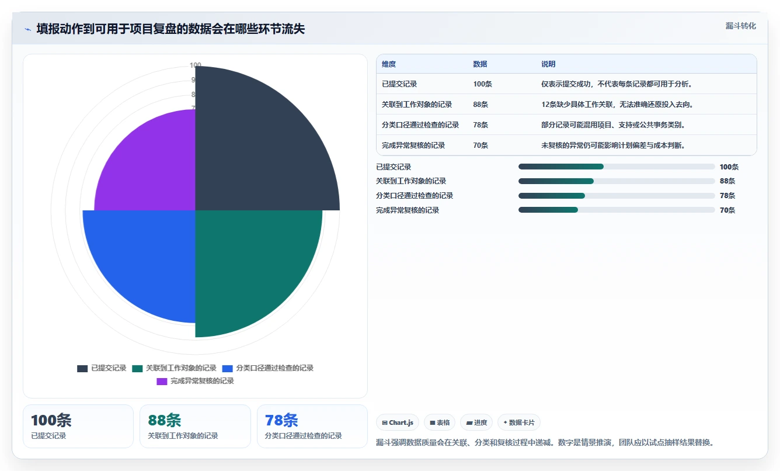Screen dimensions: 780x471
Task: Click the 已提交记录 progress list label
Action: (x=394, y=167)
